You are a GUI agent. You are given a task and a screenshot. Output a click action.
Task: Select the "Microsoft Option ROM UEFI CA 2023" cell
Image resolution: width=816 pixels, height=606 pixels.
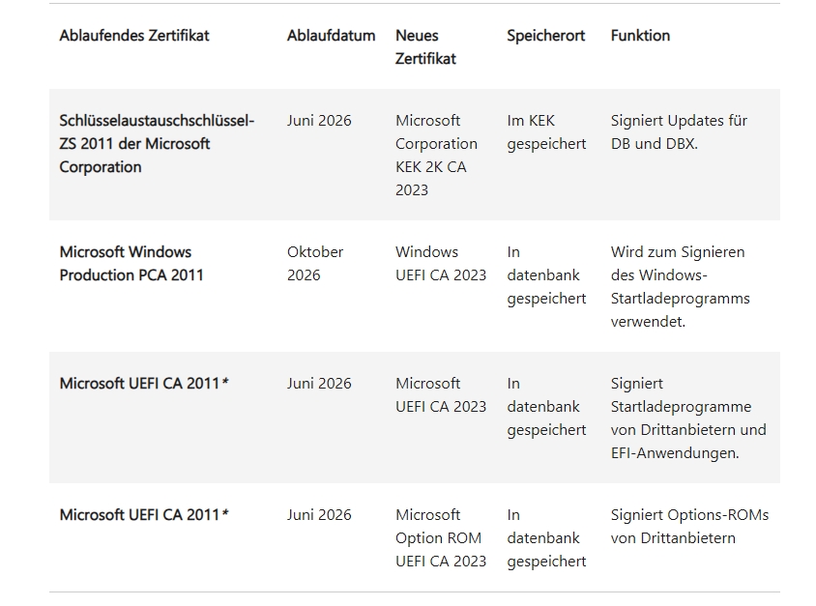(441, 538)
